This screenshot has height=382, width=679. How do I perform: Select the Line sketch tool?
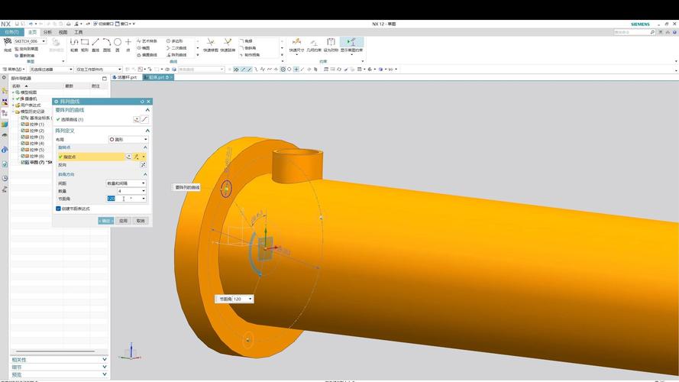[95, 42]
